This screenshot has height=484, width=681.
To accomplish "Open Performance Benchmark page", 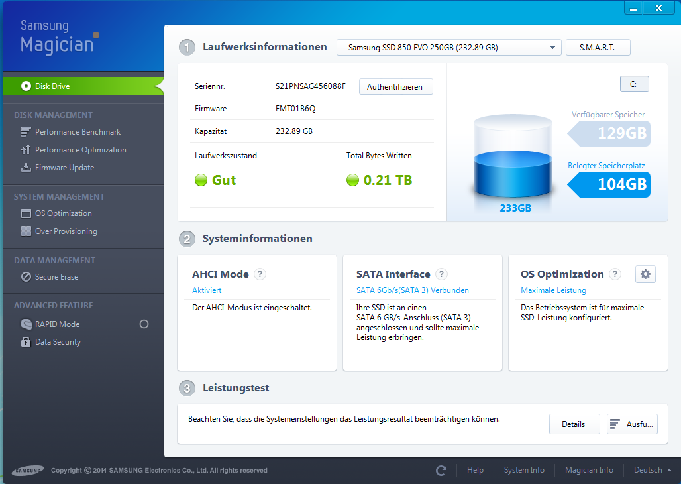I will point(78,132).
